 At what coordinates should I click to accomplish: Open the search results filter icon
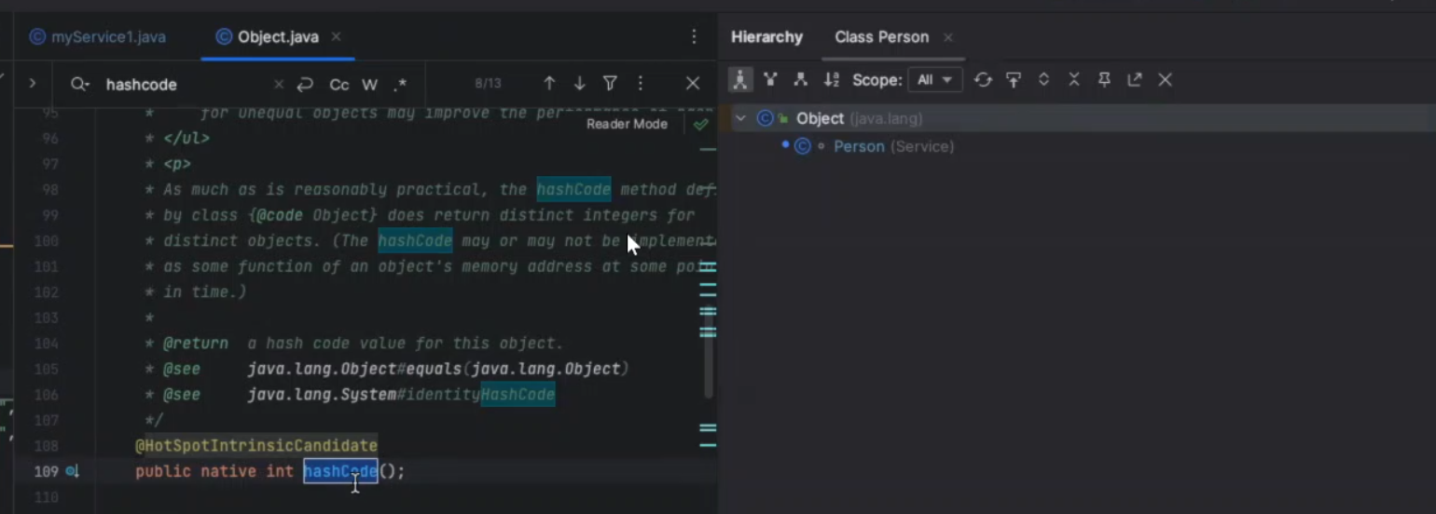610,84
